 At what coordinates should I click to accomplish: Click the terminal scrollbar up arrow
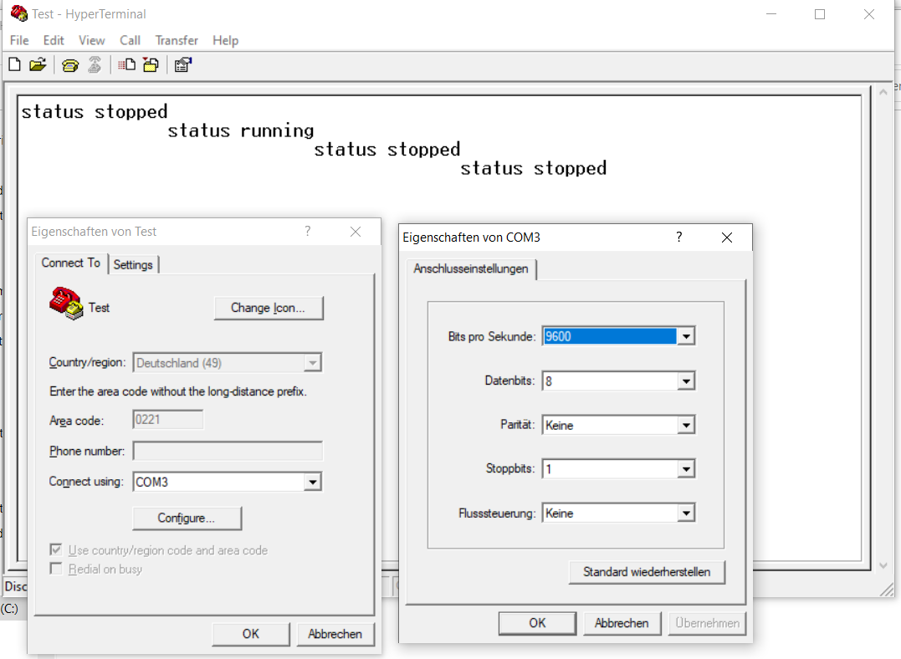click(x=883, y=93)
